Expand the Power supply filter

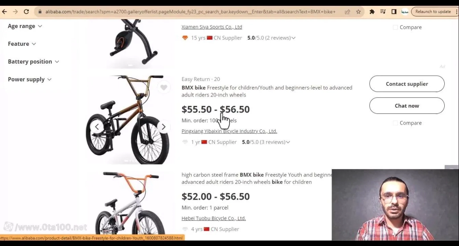pyautogui.click(x=29, y=80)
